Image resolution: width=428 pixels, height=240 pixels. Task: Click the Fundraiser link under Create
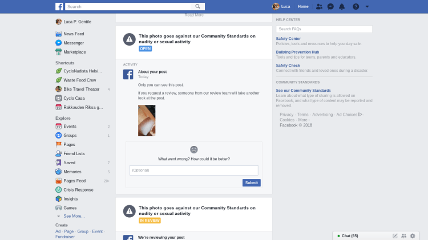65,237
